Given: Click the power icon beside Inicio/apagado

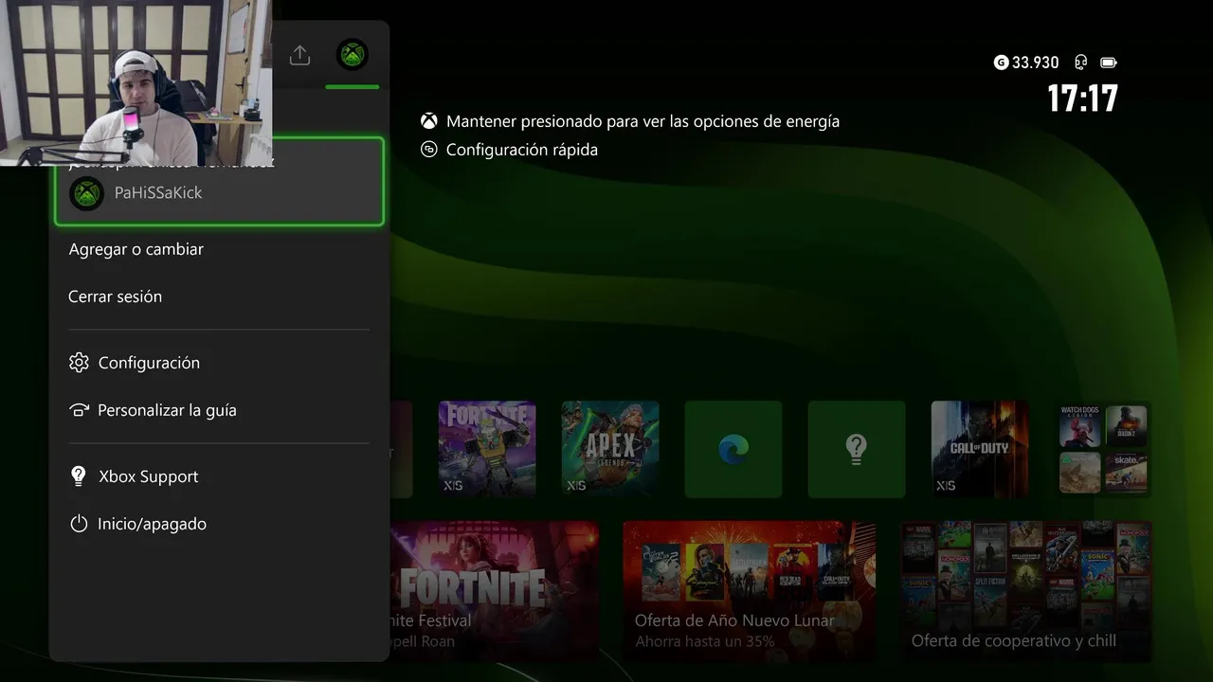Looking at the screenshot, I should [x=79, y=524].
